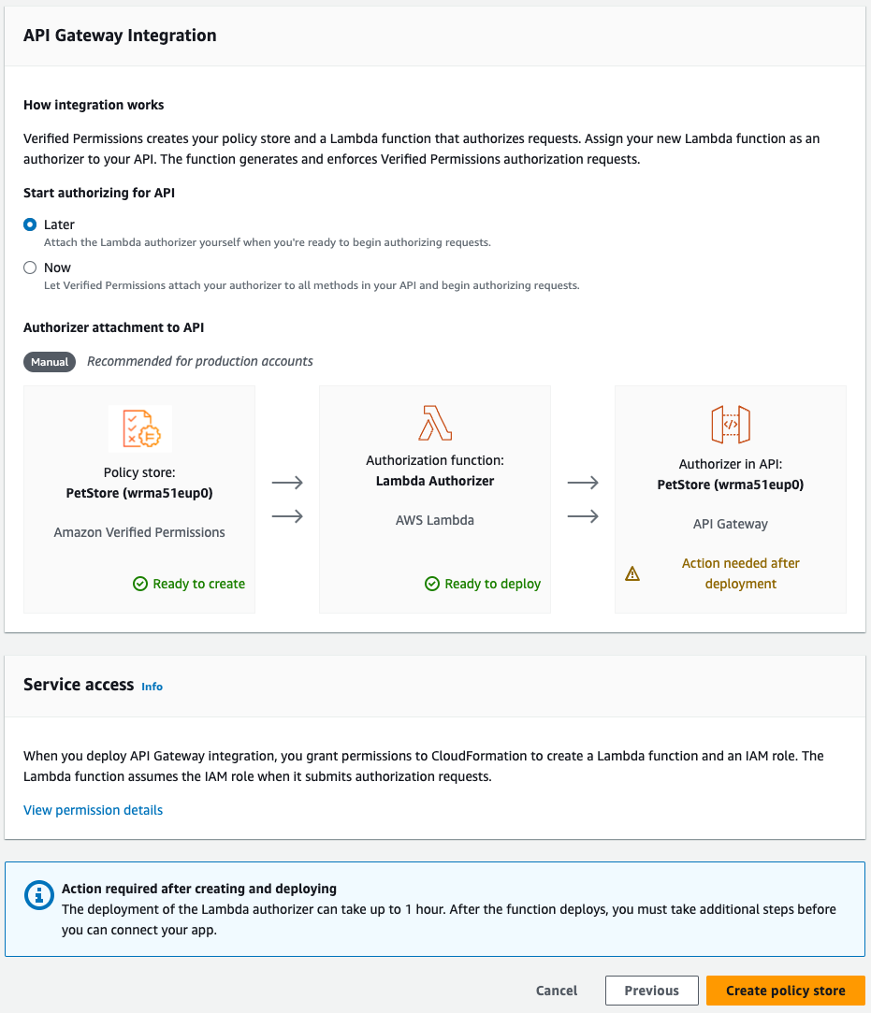Cancel the policy store creation

pos(556,990)
